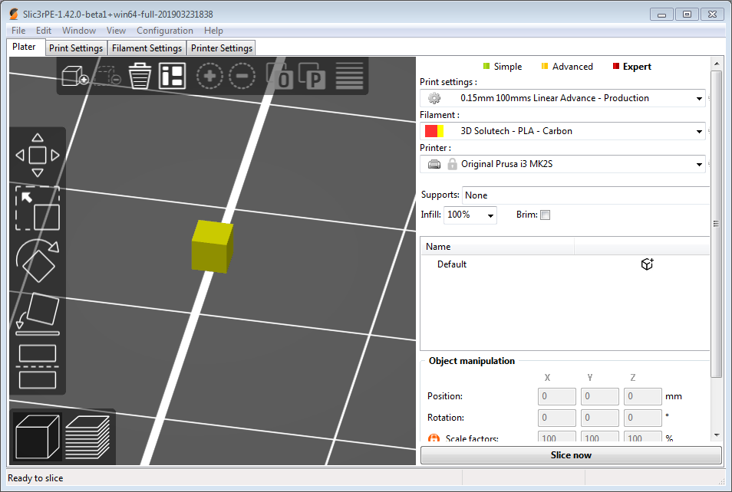Open the Filament selection dropdown
Image resolution: width=732 pixels, height=492 pixels.
coord(697,131)
